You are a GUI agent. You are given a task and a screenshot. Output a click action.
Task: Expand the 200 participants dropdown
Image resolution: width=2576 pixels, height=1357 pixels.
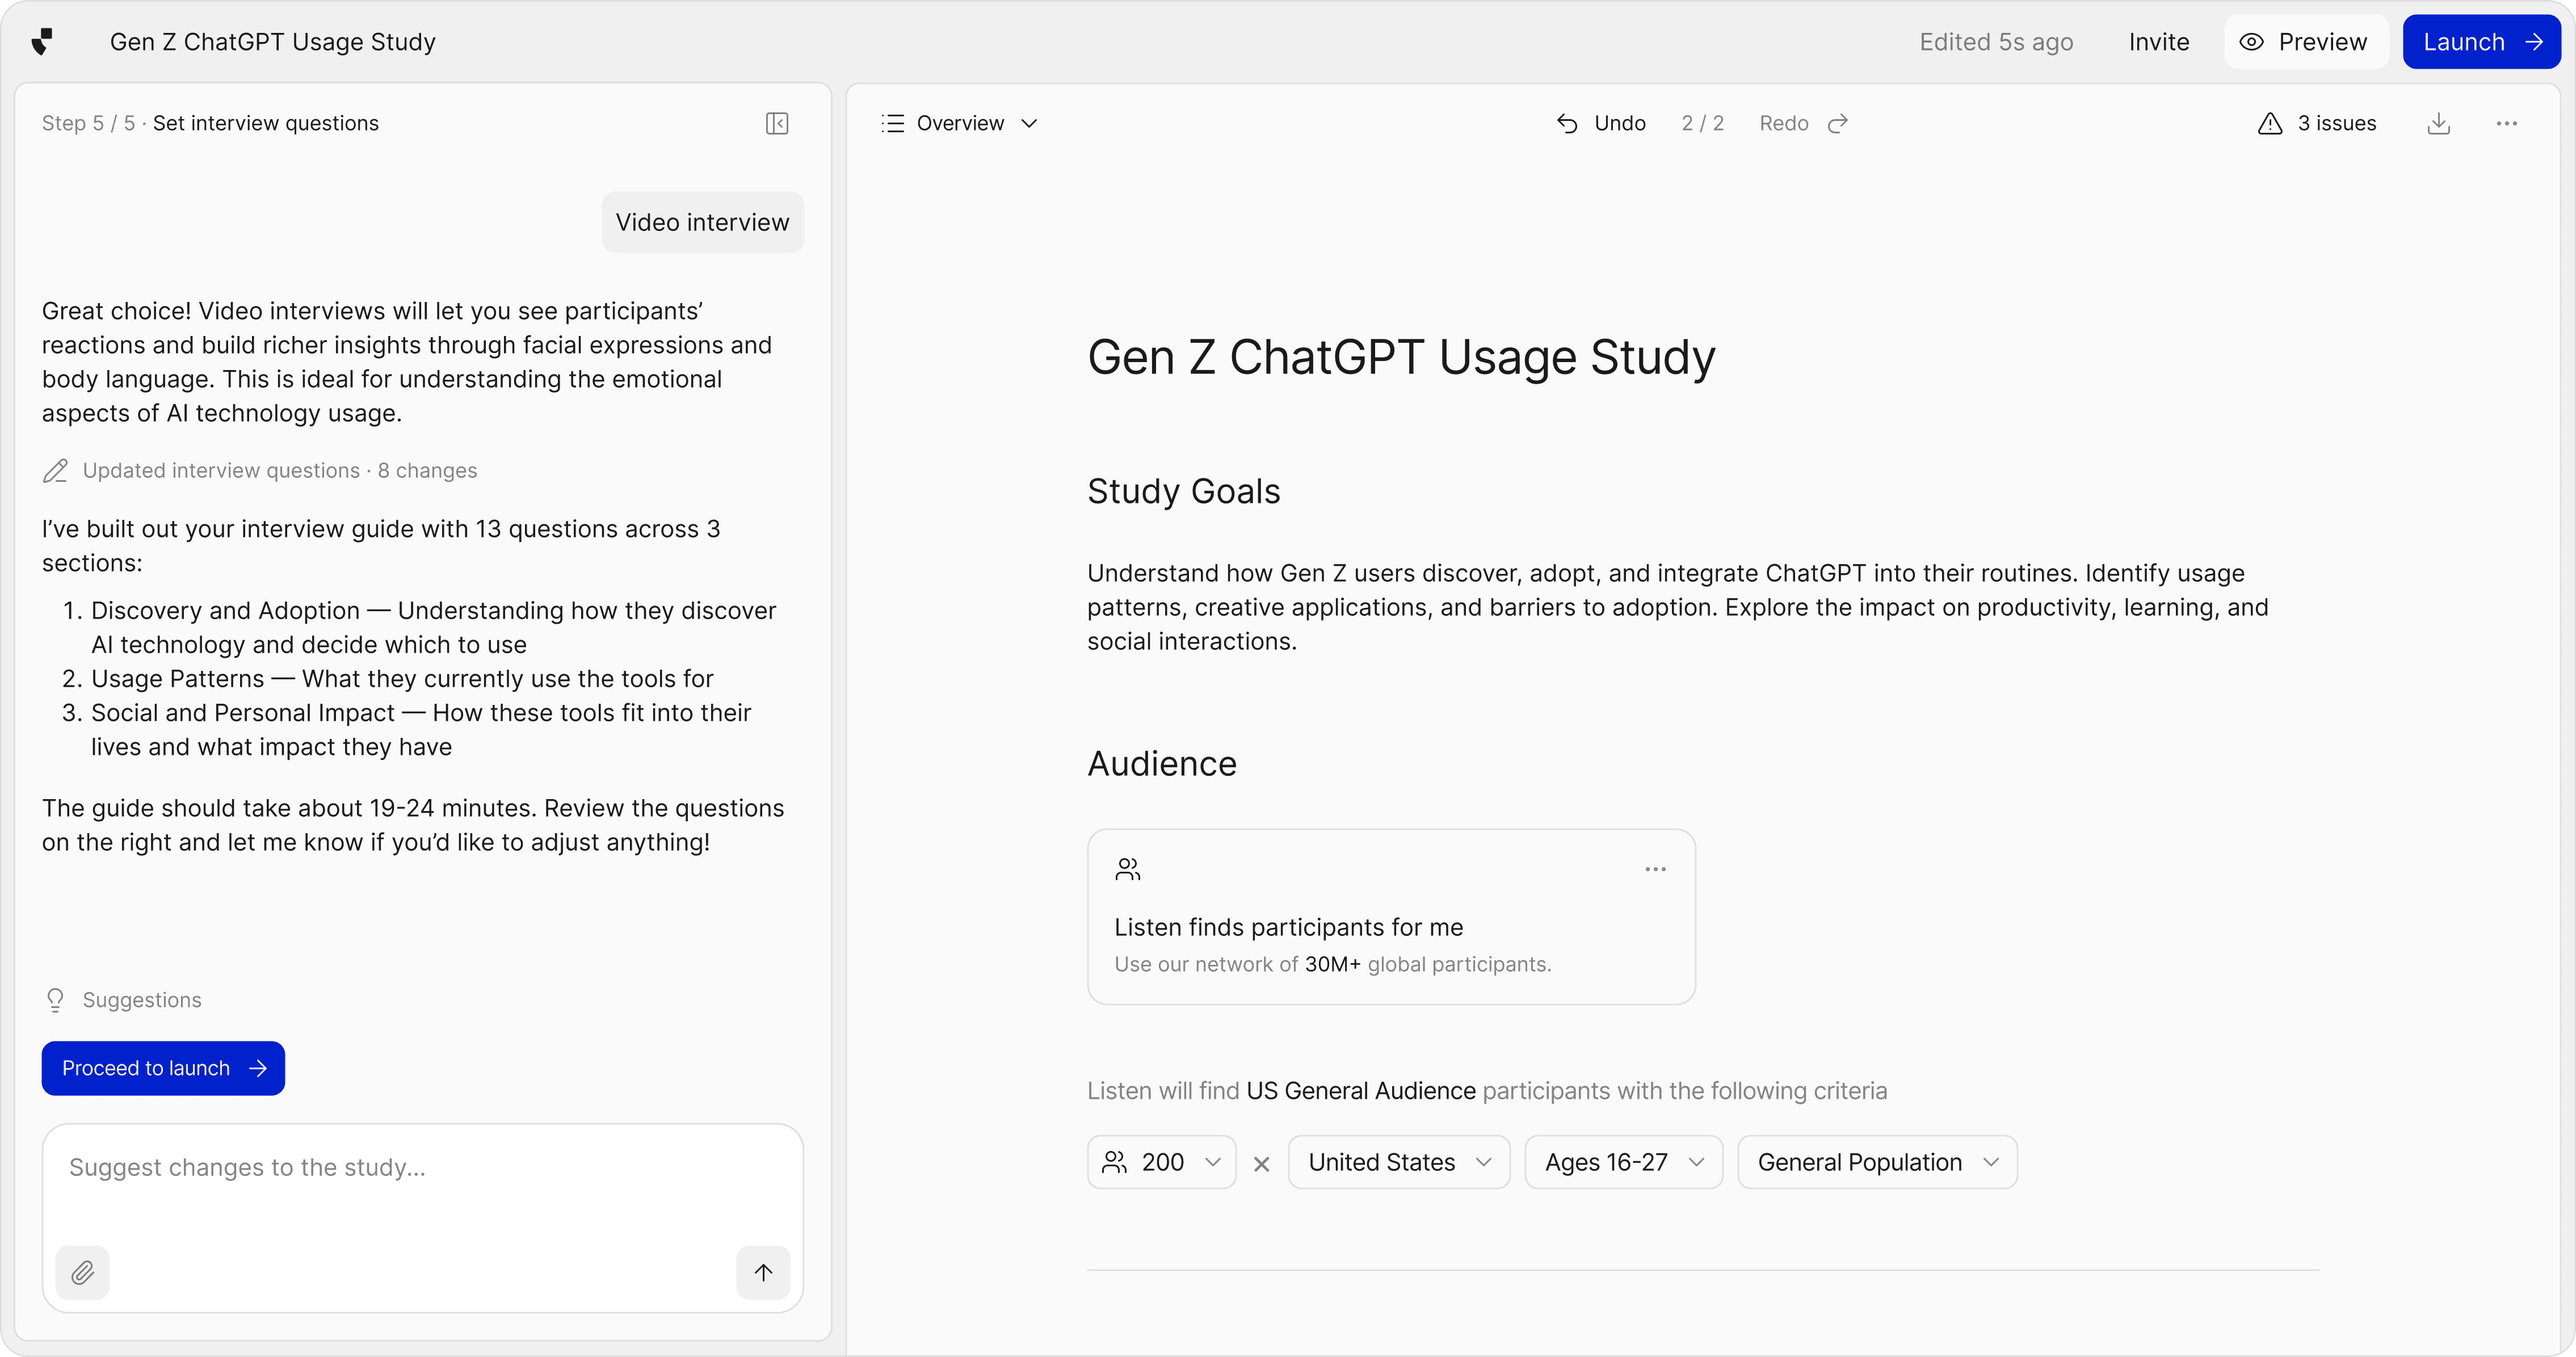(1161, 1162)
